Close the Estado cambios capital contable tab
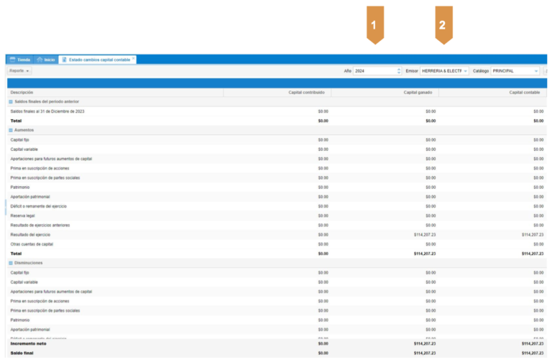552x362 pixels. [x=134, y=58]
